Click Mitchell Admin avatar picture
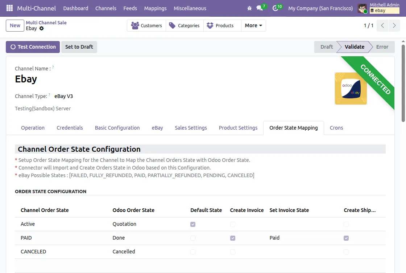 click(x=362, y=9)
